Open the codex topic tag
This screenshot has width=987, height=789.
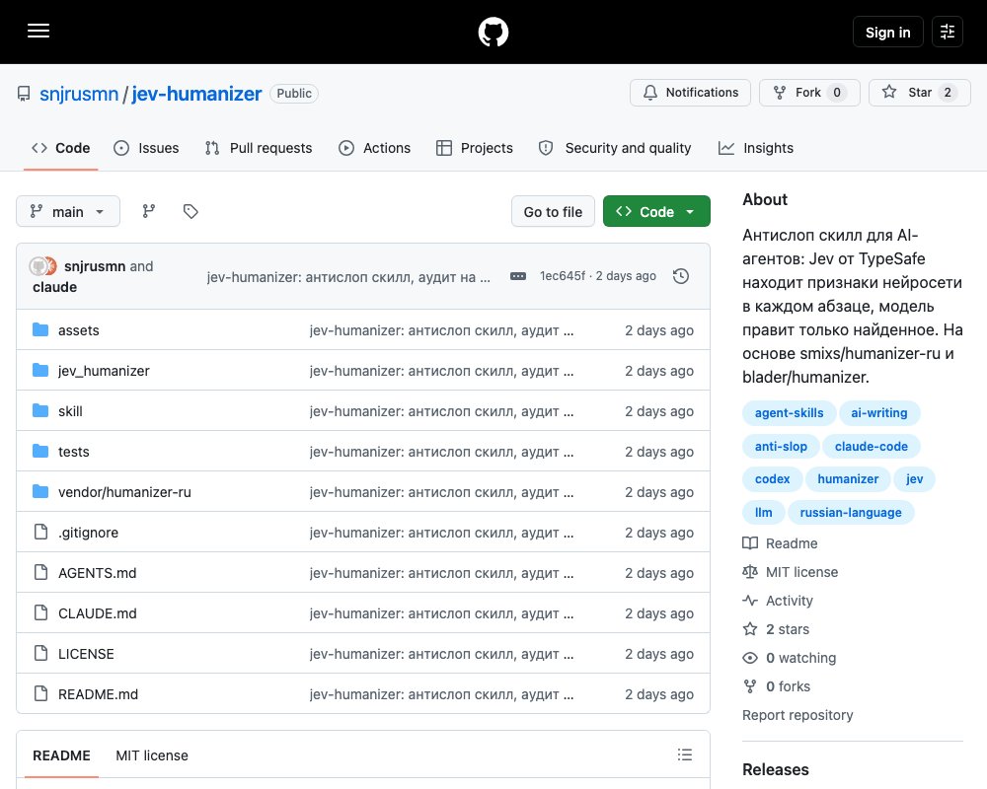click(x=773, y=478)
